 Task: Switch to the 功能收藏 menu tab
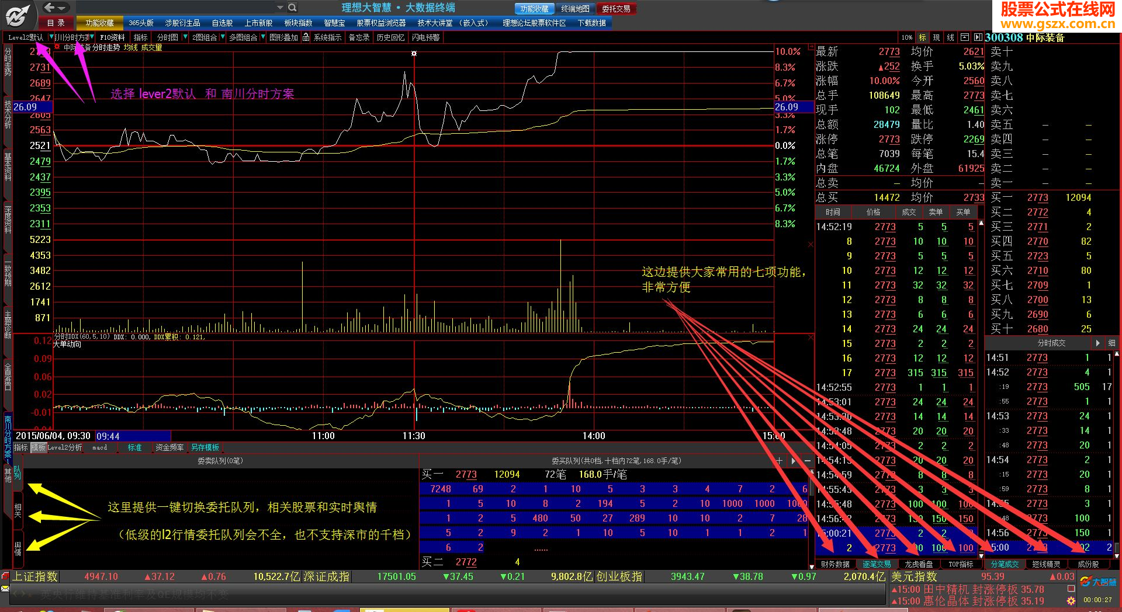click(100, 23)
